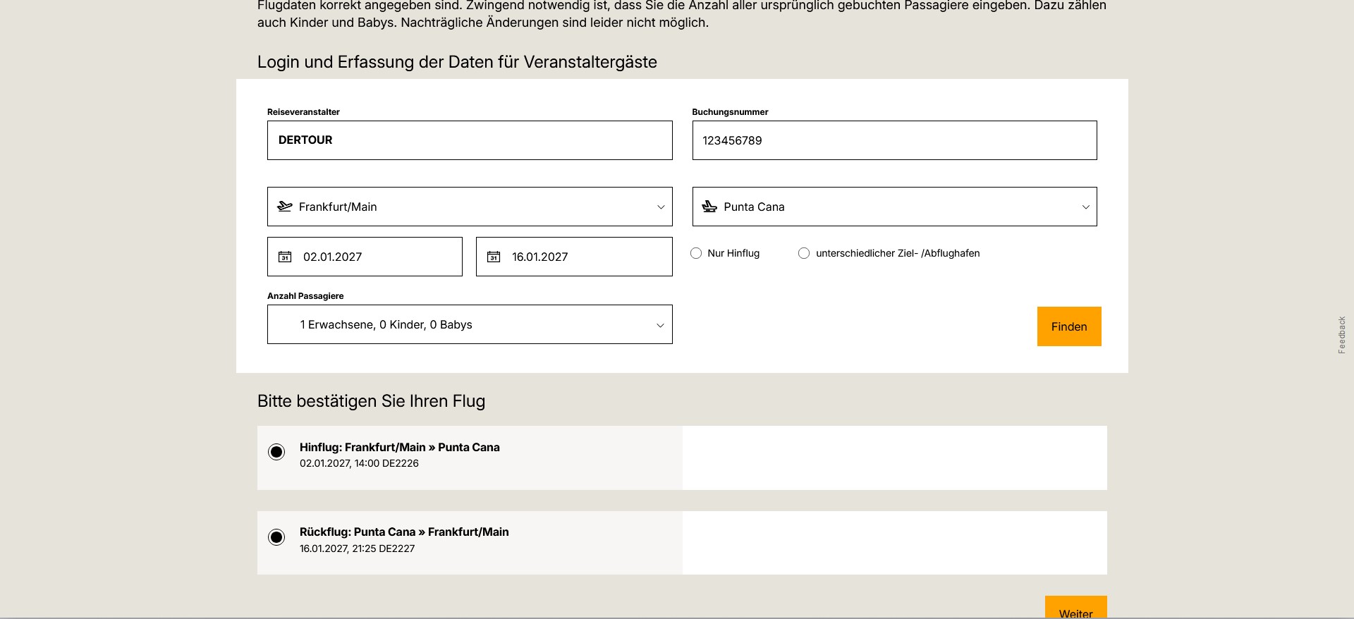
Task: Click the Buchungsnummer input field
Action: coord(894,140)
